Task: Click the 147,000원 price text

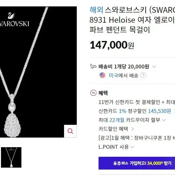Action: (112, 45)
